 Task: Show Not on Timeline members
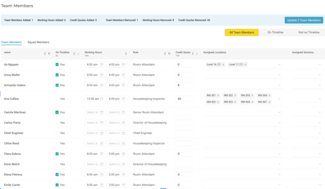pos(309,32)
